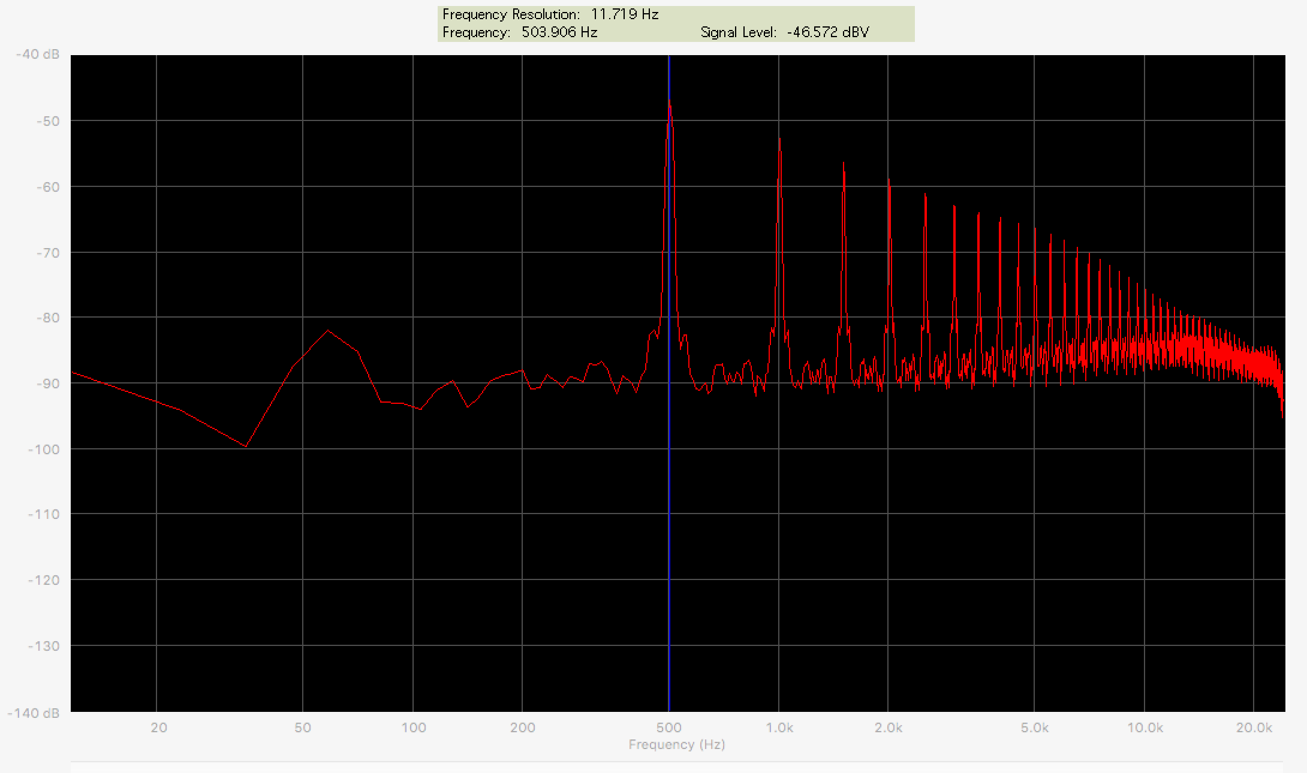Click the '1.0k' frequency axis label
This screenshot has height=773, width=1307.
click(779, 727)
